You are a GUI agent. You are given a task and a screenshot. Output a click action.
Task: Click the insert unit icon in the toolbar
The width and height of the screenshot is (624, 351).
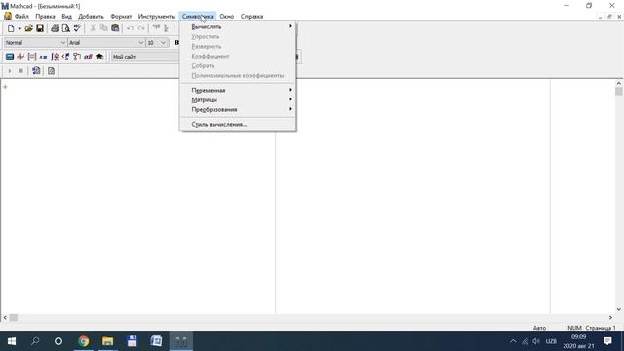coord(156,28)
